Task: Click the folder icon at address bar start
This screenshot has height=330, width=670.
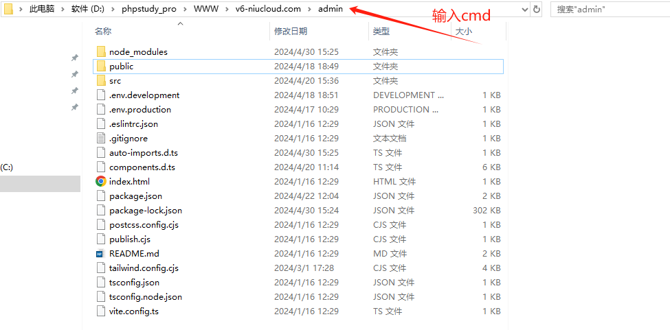Action: point(8,10)
